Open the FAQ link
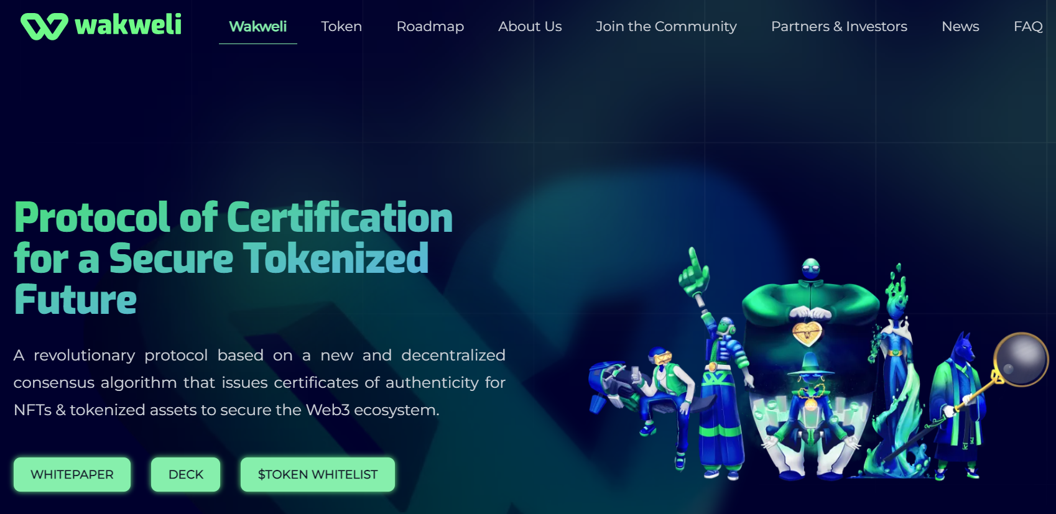This screenshot has height=514, width=1056. pyautogui.click(x=1028, y=27)
